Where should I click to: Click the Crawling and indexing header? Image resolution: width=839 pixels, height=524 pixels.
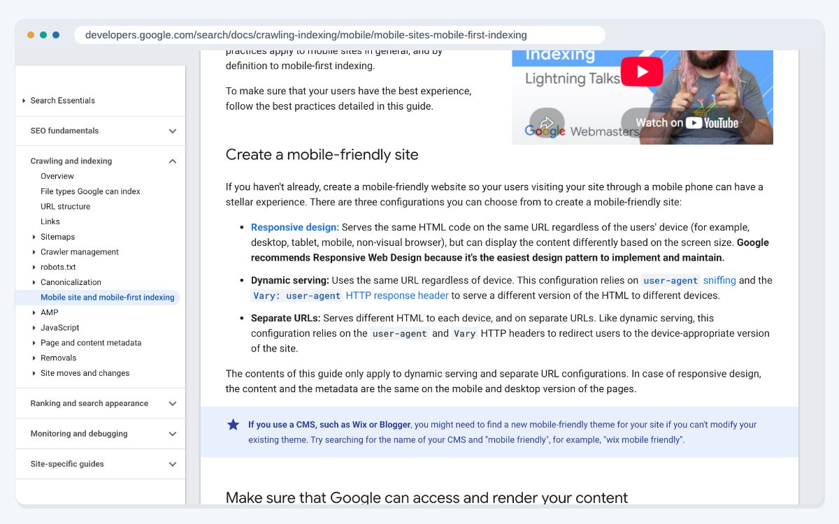pyautogui.click(x=71, y=161)
